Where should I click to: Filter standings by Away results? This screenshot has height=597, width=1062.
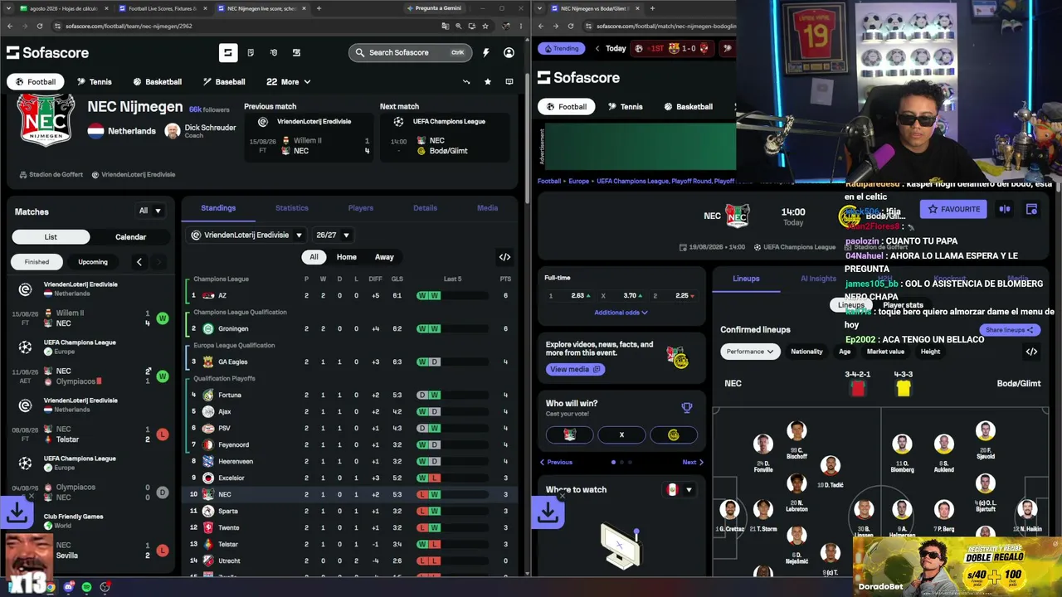[x=384, y=257]
